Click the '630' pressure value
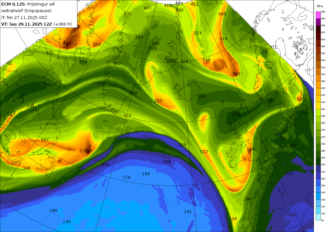Screen dimensions: 328x232 pyautogui.click(x=88, y=151)
